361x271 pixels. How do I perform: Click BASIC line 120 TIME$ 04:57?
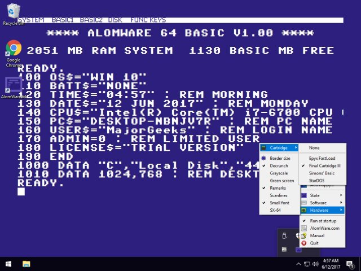tap(143, 95)
